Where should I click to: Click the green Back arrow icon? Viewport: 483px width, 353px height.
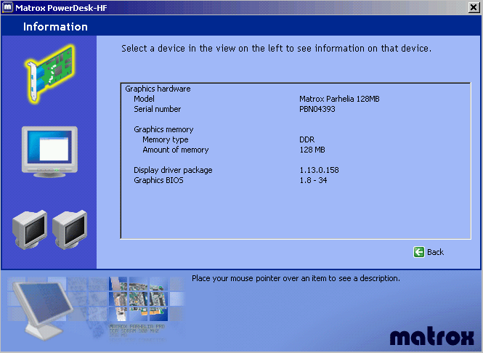[x=418, y=252]
